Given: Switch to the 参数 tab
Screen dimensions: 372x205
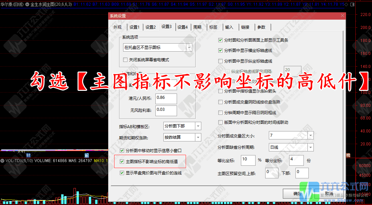Looking at the screenshot, I should (x=262, y=27).
